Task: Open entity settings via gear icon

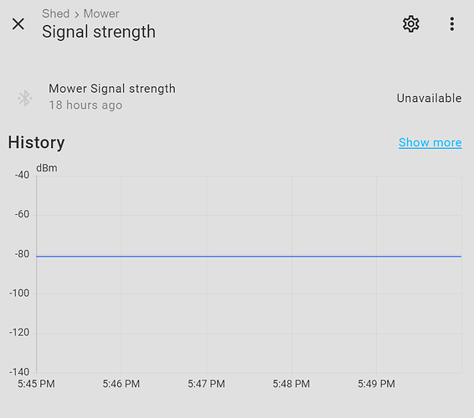Action: click(x=411, y=24)
